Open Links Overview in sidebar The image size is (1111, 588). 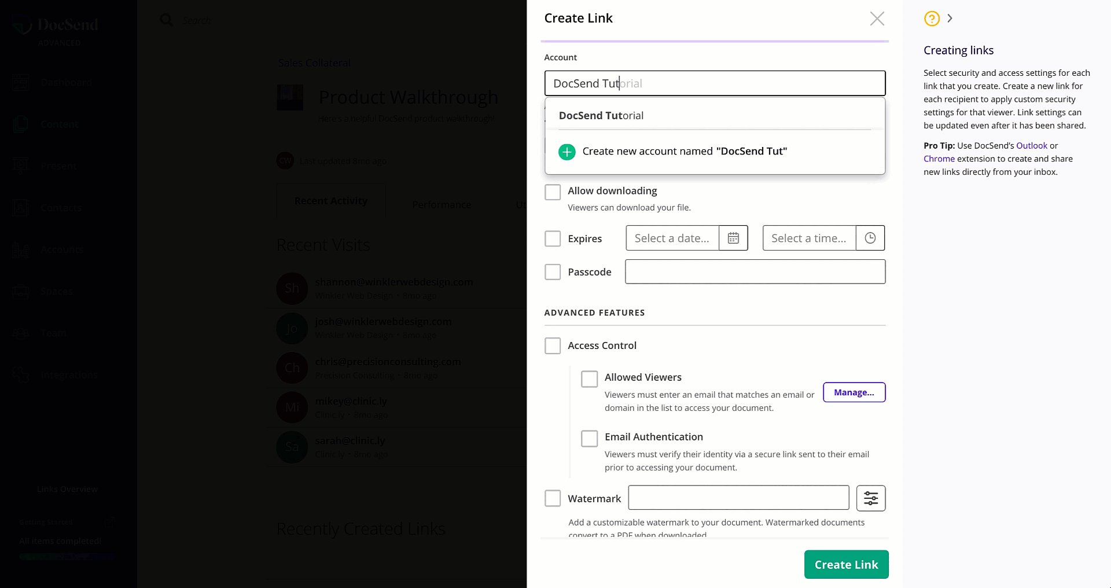click(67, 489)
